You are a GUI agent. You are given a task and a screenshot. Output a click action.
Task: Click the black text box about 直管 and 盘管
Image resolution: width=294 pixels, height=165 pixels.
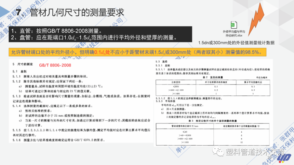point(100,34)
